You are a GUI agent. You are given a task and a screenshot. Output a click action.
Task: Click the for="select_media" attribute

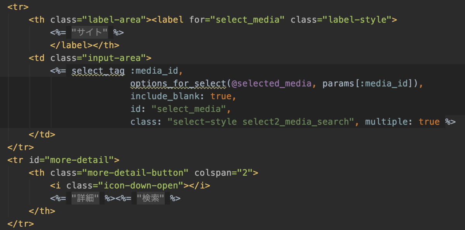pyautogui.click(x=236, y=19)
